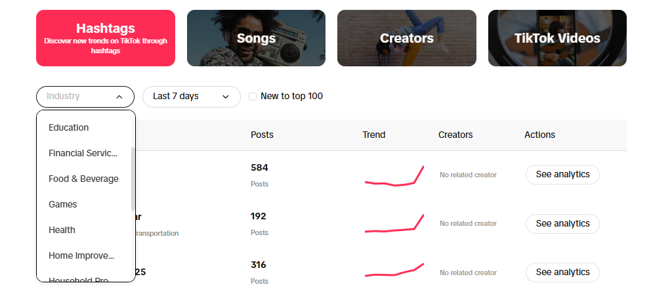Select the Financial Services industry option
This screenshot has width=651, height=306.
pyautogui.click(x=83, y=153)
